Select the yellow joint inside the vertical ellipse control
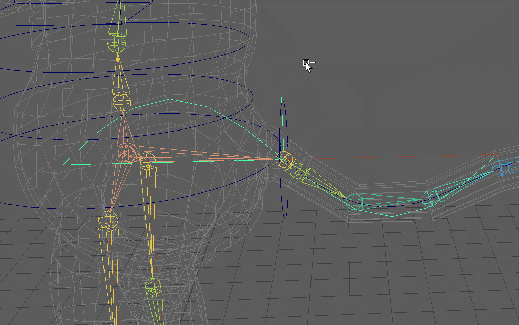Image resolution: width=519 pixels, height=325 pixels. [x=284, y=159]
